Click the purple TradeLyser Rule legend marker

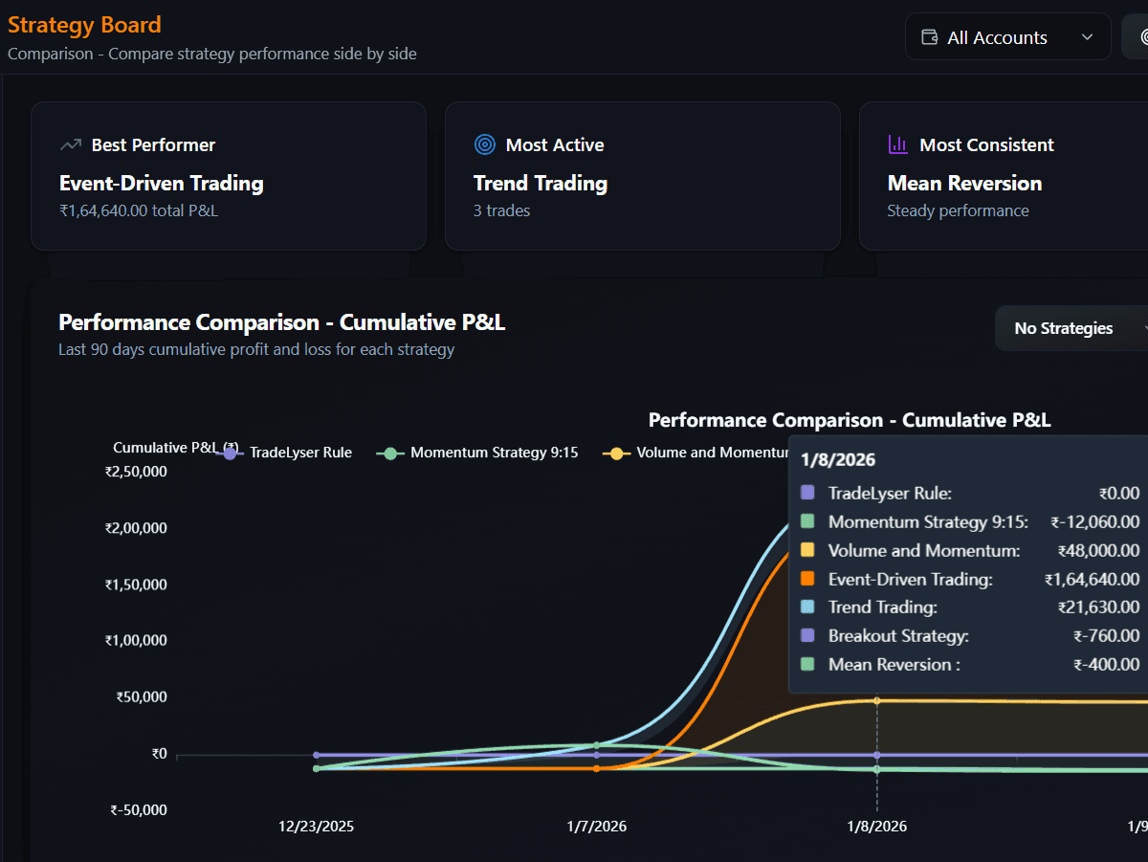point(230,453)
